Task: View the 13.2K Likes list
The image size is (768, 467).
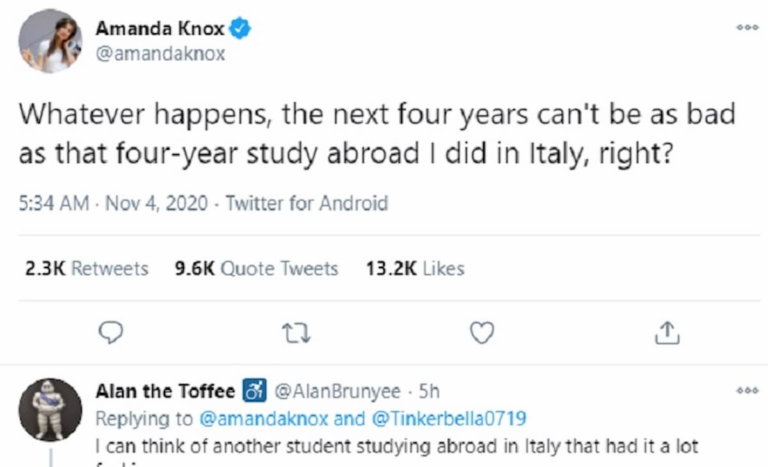Action: click(414, 269)
